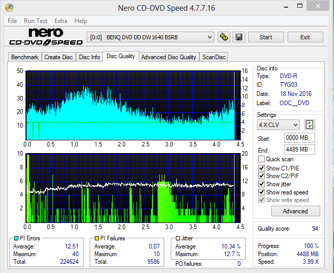
Task: Click the Start position 0000 MB field
Action: [299, 138]
